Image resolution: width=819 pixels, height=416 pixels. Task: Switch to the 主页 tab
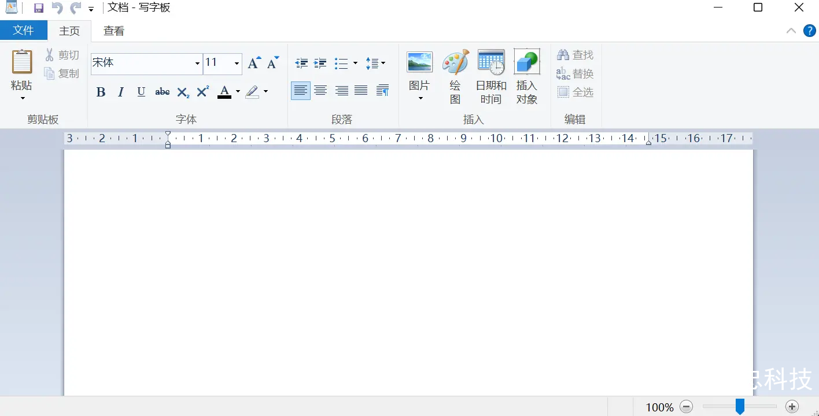69,31
